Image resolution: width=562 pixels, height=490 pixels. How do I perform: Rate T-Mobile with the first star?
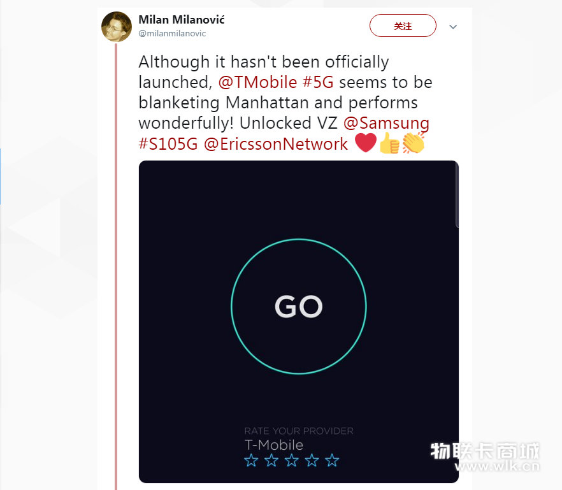(251, 460)
